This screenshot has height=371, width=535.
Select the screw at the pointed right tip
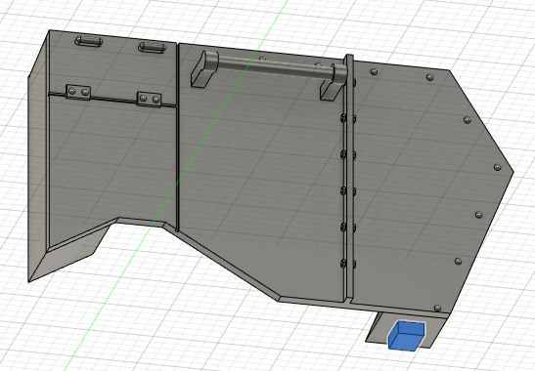point(498,167)
